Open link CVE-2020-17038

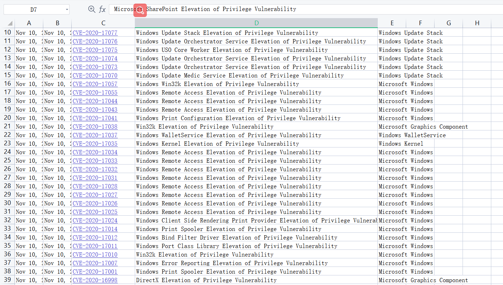tap(95, 127)
